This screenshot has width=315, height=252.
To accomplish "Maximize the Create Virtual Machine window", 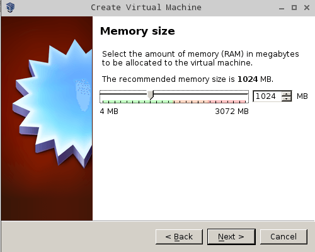I will coord(294,8).
